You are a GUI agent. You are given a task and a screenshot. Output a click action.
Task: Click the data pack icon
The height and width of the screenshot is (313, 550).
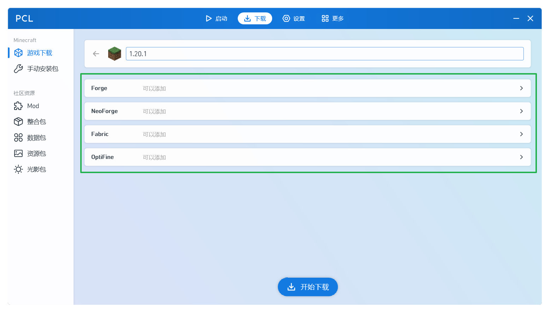18,137
